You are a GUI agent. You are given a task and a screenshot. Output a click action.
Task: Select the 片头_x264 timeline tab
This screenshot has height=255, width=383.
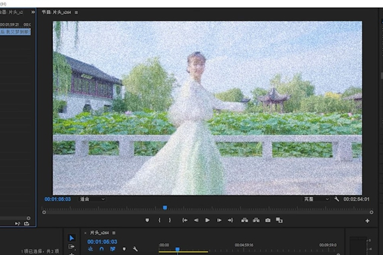pos(99,233)
